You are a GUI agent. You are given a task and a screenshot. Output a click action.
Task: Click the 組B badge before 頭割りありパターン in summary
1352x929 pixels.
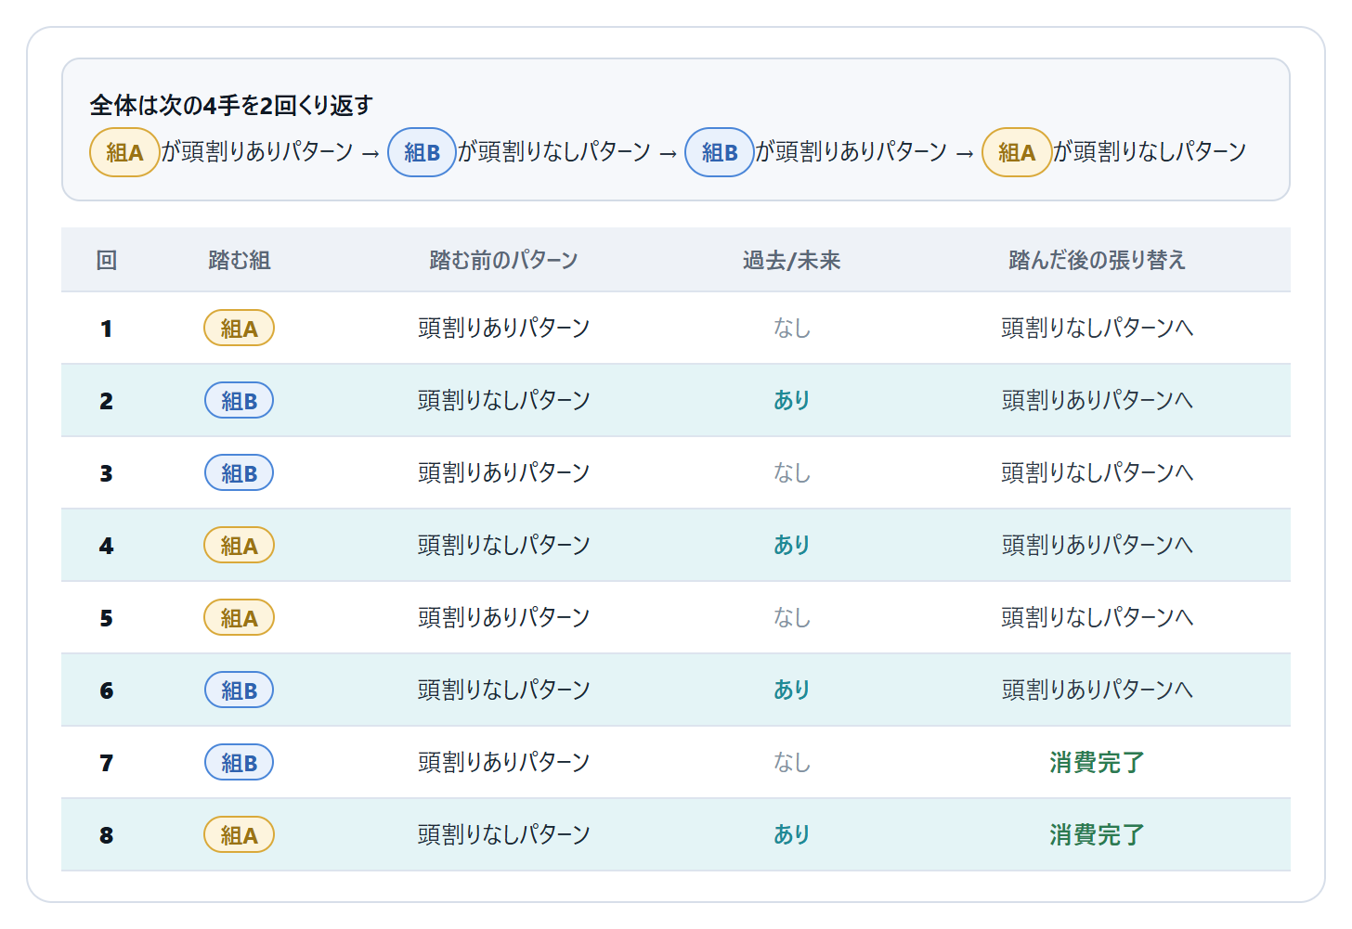(x=720, y=152)
